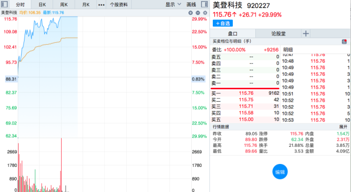Zoom in with the plus circle icon
Viewport: 351px width, 192px height.
[190, 13]
